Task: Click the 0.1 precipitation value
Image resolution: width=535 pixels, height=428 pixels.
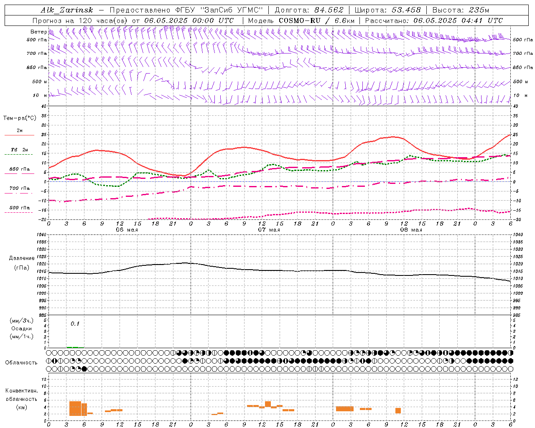Action: pos(75,324)
